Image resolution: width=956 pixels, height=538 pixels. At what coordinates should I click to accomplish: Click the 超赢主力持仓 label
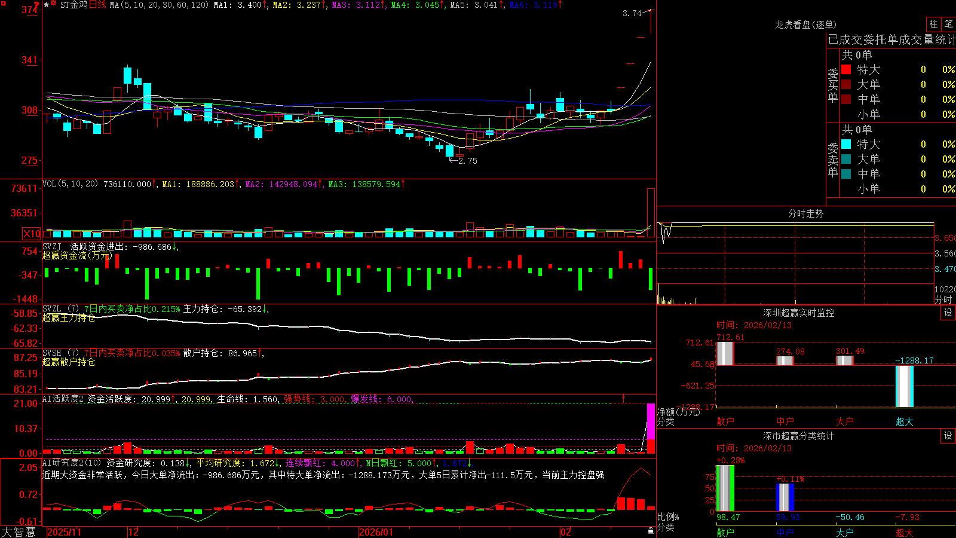[x=69, y=317]
